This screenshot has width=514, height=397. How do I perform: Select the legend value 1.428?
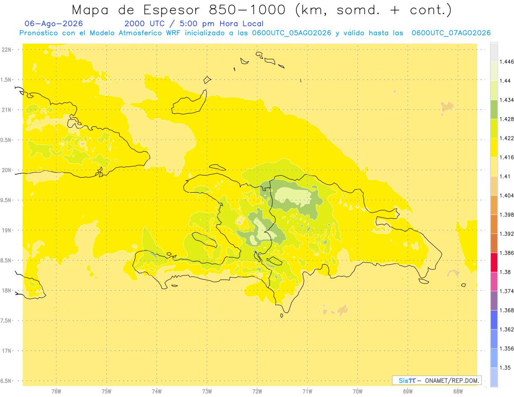click(507, 119)
